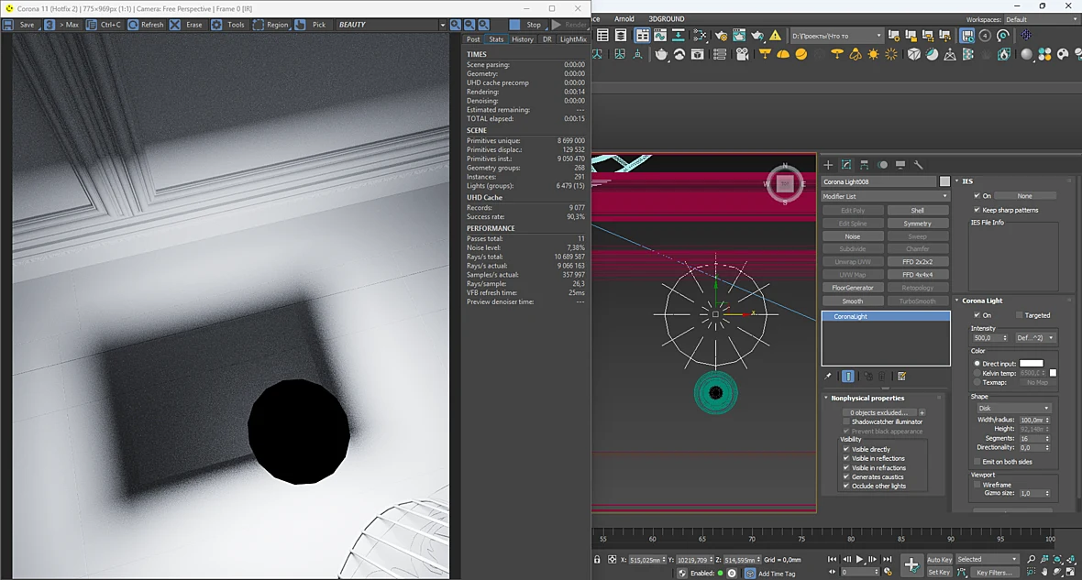Toggle Keep sharp patterns checkbox
This screenshot has height=580, width=1082.
[977, 210]
